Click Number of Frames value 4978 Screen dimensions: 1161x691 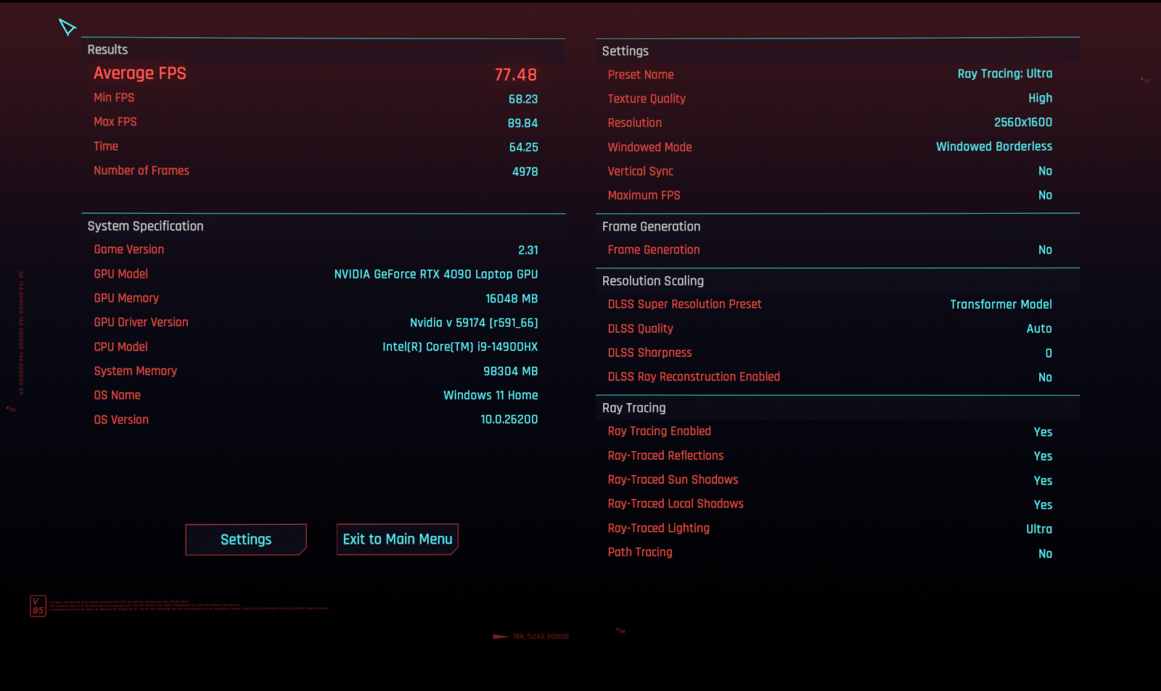[525, 172]
